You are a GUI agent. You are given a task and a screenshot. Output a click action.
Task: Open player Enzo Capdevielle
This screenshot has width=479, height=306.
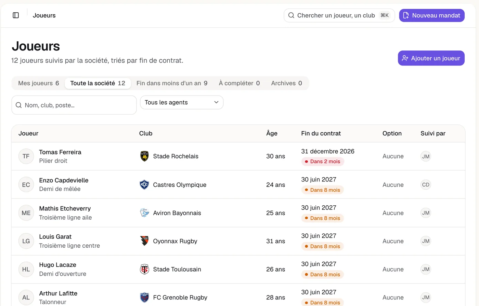pyautogui.click(x=64, y=180)
